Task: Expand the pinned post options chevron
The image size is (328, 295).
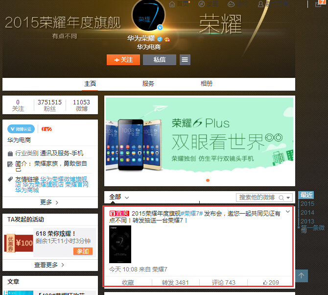Action: pyautogui.click(x=288, y=212)
